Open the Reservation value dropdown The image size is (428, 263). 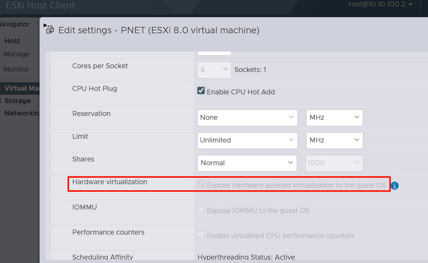pos(247,117)
